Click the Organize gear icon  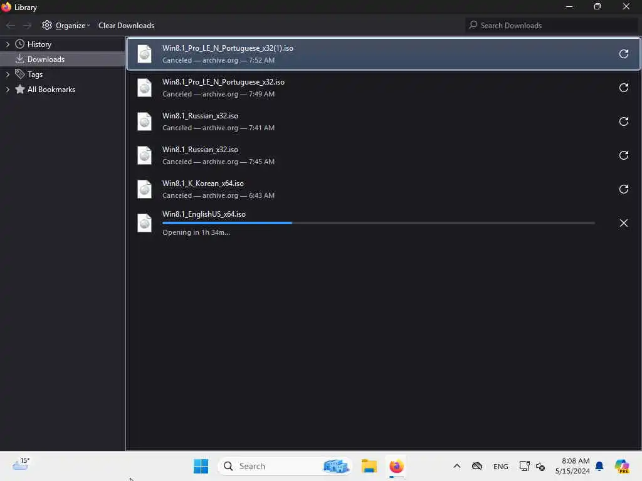[46, 25]
